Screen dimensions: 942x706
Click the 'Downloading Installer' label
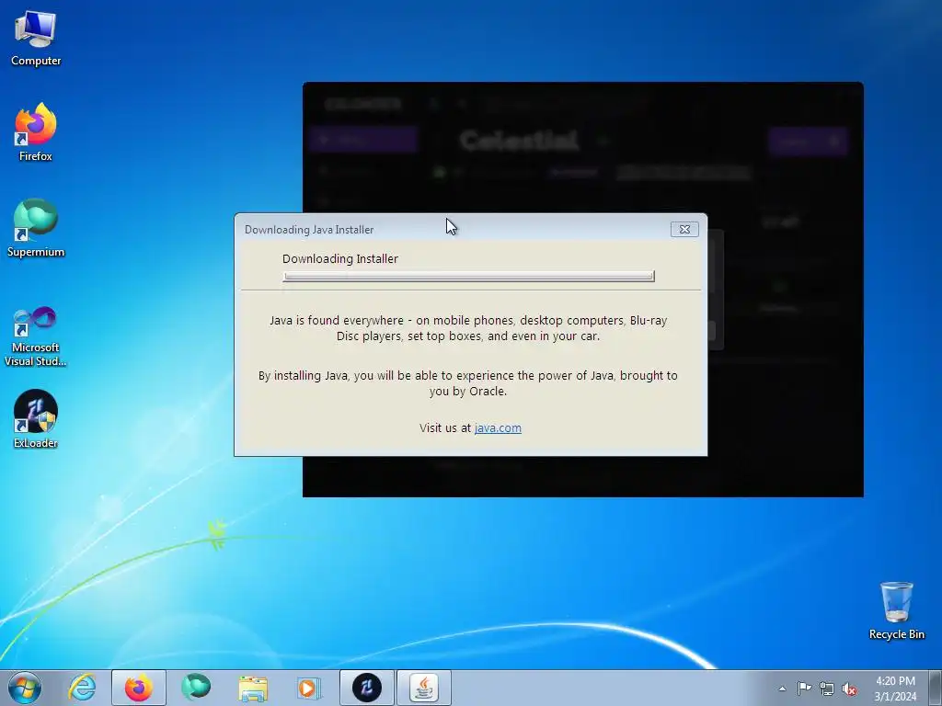pyautogui.click(x=340, y=258)
